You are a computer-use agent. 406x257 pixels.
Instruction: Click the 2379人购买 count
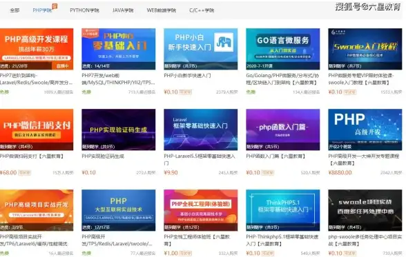[226, 92]
